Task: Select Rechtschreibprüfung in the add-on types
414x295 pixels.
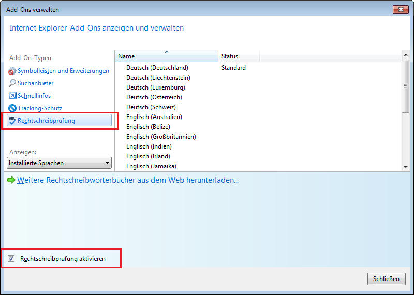Action: (x=59, y=121)
